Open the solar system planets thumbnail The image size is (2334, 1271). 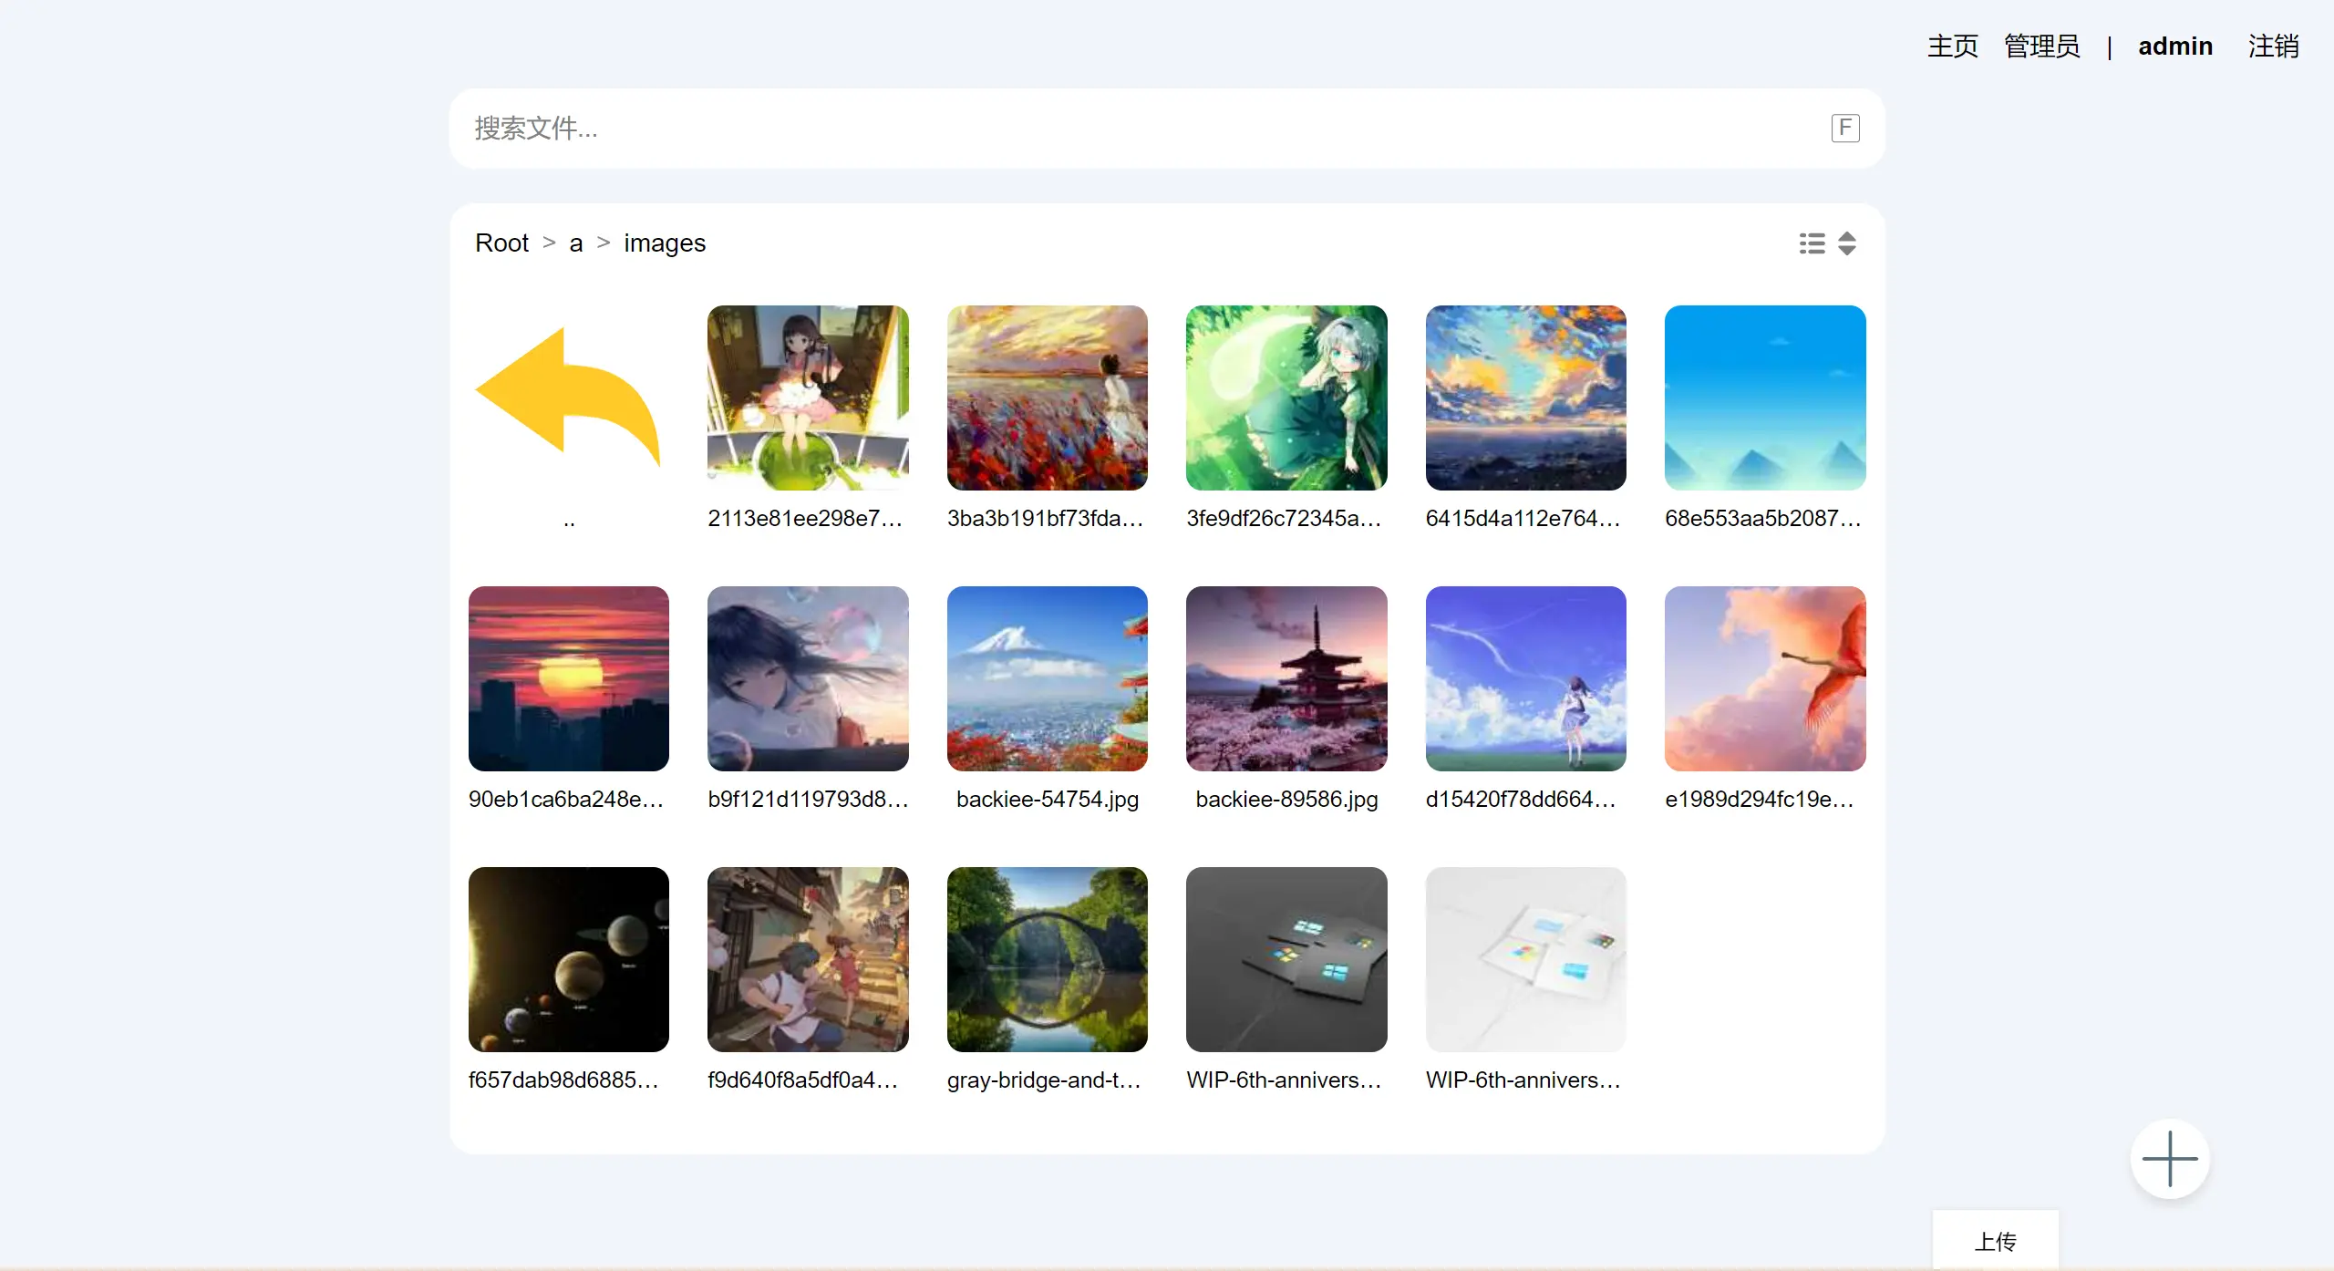click(568, 959)
